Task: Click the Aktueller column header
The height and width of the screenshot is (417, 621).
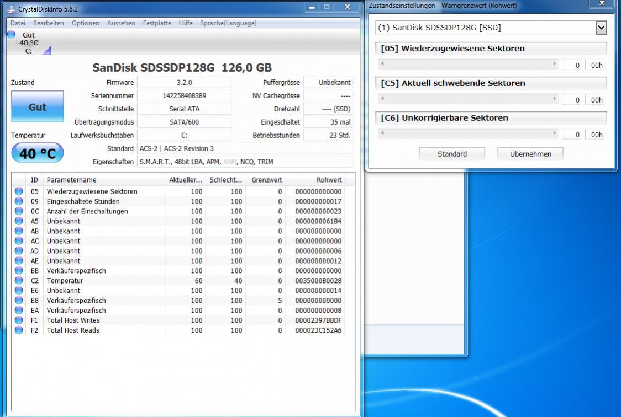Action: click(186, 180)
